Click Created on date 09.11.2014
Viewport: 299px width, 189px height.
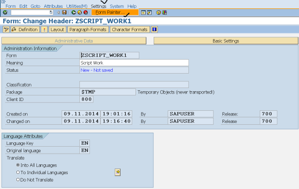[81, 114]
